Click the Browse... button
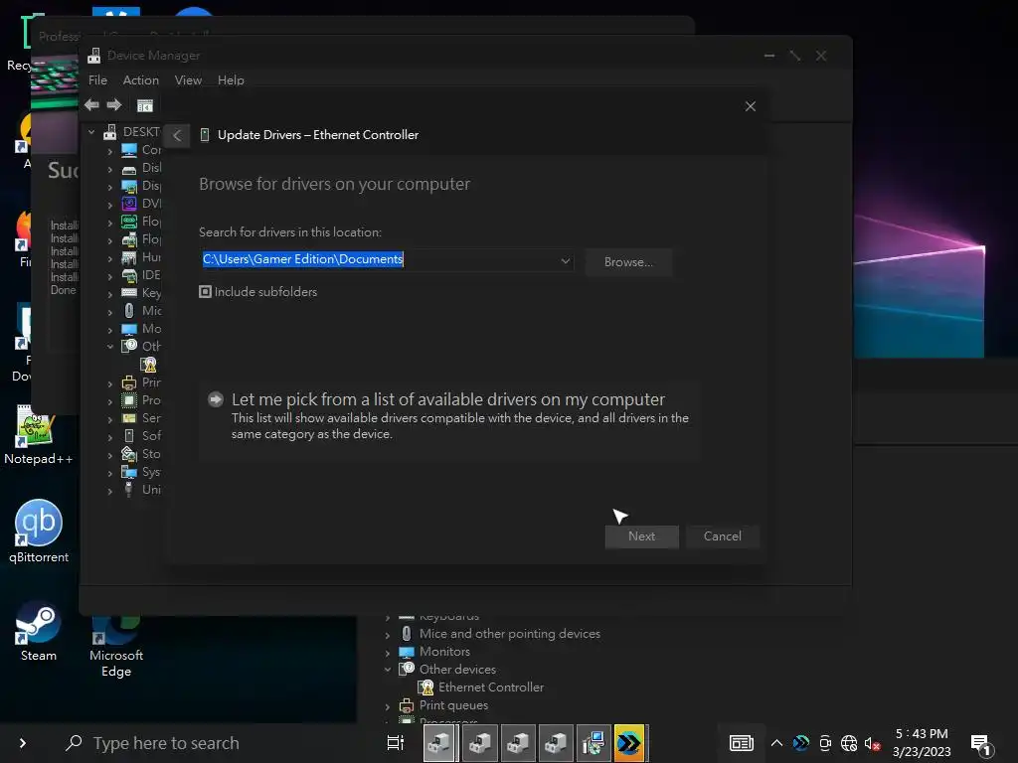 pos(628,262)
